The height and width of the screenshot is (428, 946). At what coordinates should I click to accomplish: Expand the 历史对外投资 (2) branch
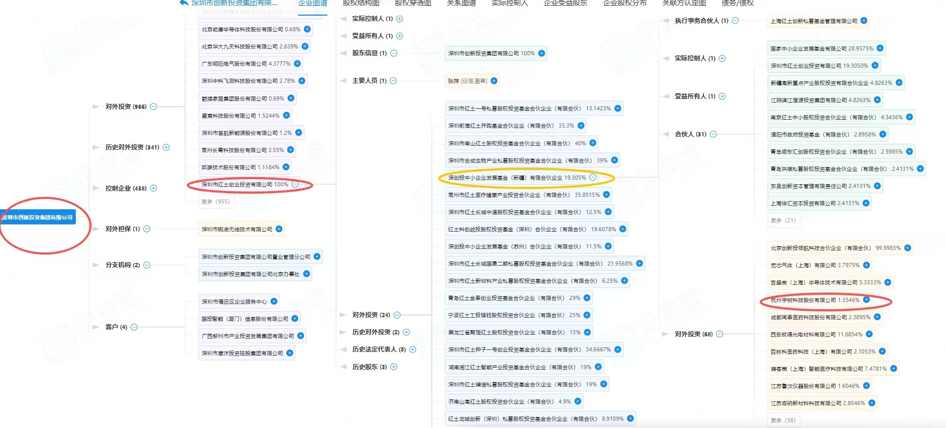click(406, 332)
